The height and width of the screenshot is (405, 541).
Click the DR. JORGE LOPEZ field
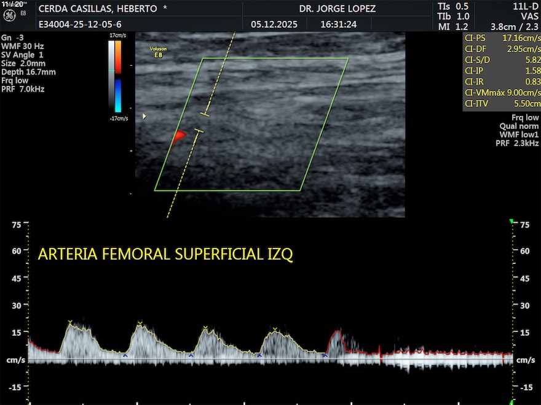click(x=337, y=9)
